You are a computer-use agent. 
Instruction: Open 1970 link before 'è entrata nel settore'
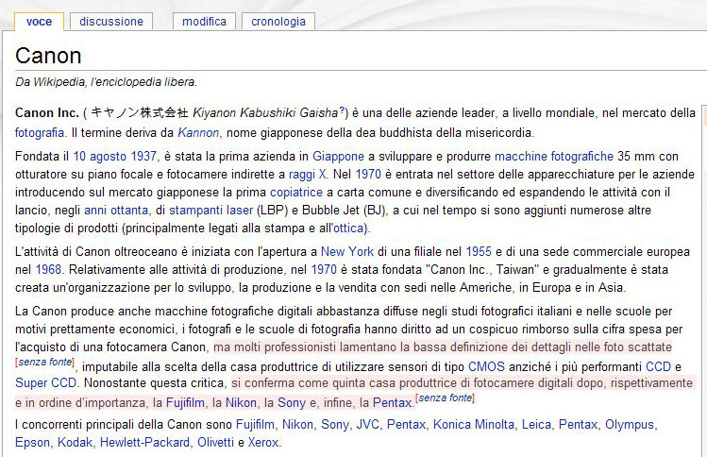click(x=368, y=174)
